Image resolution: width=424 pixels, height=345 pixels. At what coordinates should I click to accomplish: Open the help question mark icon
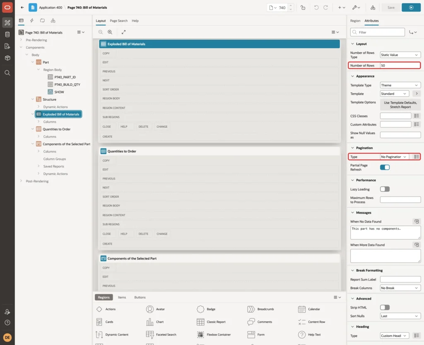pyautogui.click(x=7, y=323)
